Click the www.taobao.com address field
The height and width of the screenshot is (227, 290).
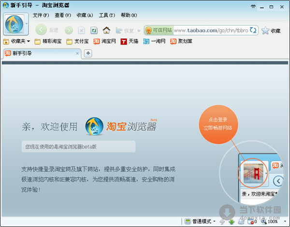pos(210,30)
